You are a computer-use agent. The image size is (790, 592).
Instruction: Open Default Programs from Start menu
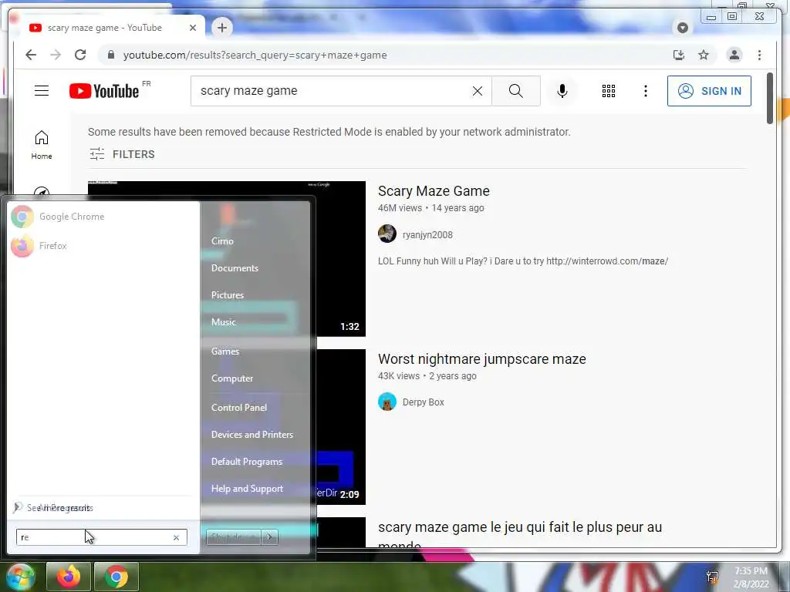coord(246,462)
